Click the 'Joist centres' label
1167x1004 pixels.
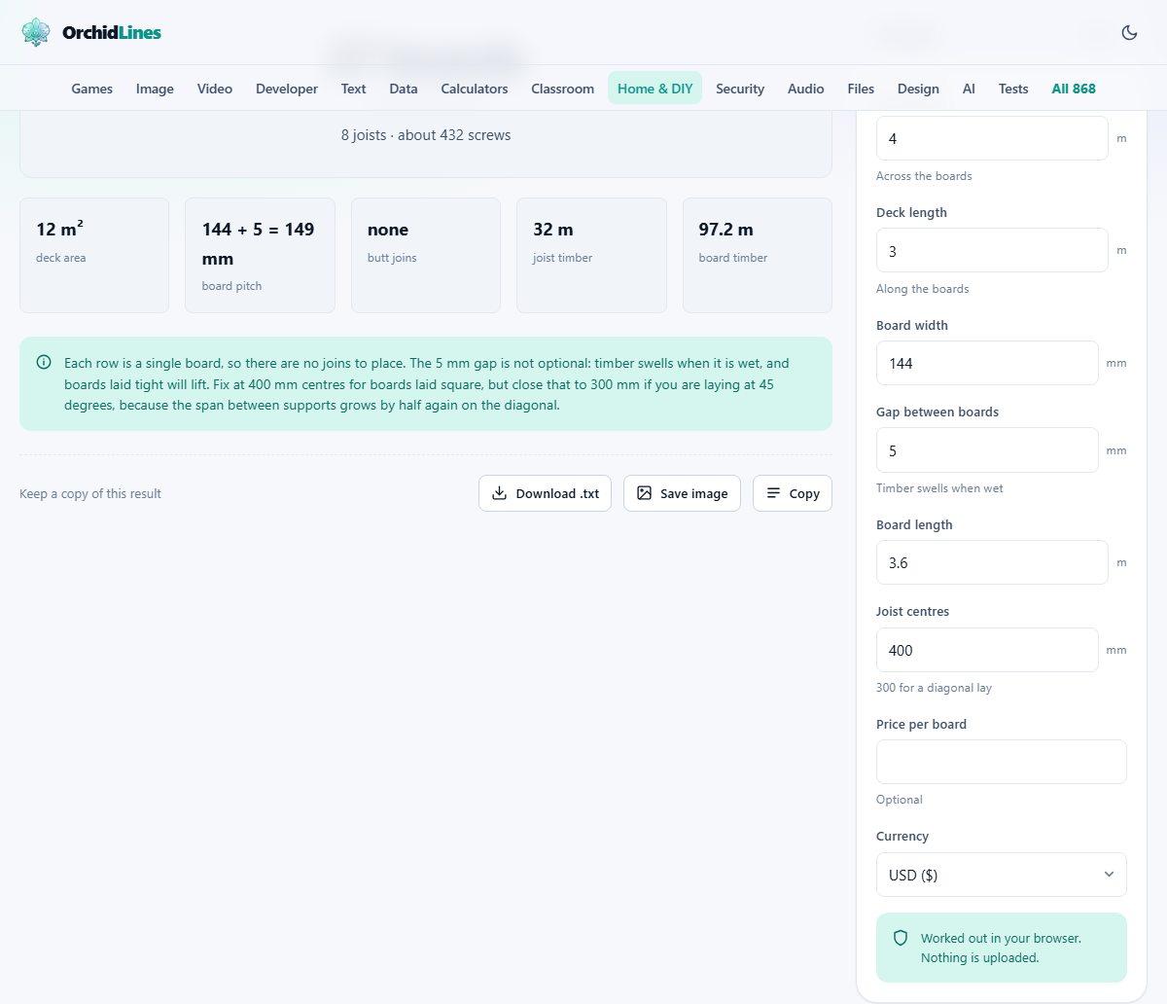(912, 611)
